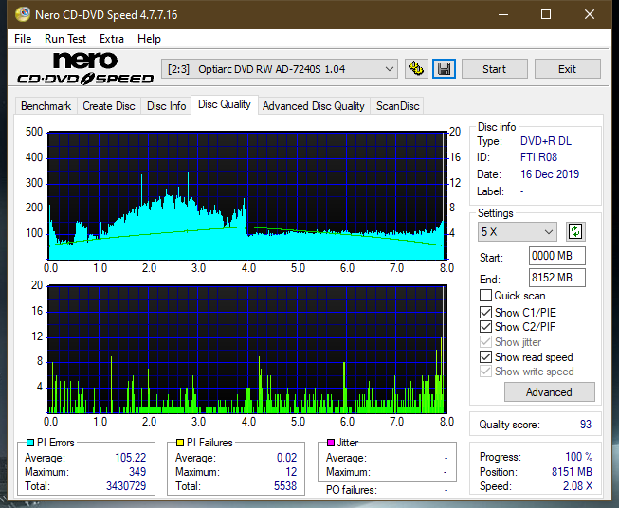Screen dimensions: 619x508
Task: Click the disc type DVD+R DL
Action: click(x=546, y=141)
